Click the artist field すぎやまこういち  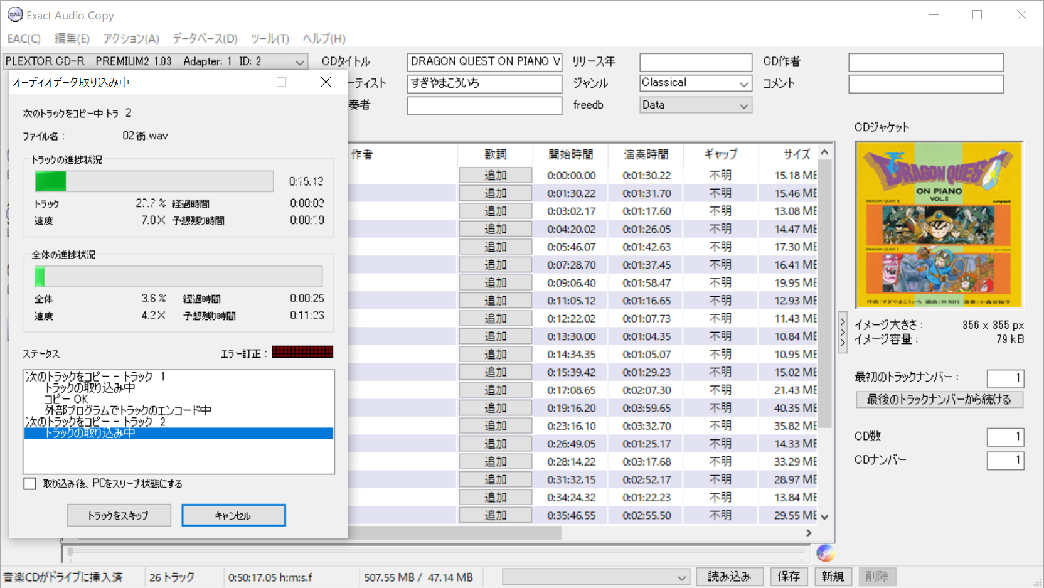click(x=484, y=83)
